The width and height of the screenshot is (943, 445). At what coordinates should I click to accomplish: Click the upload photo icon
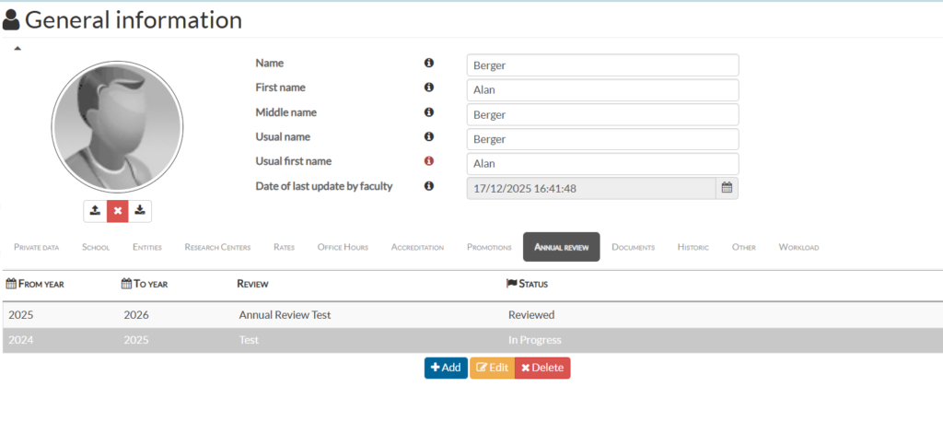[95, 210]
